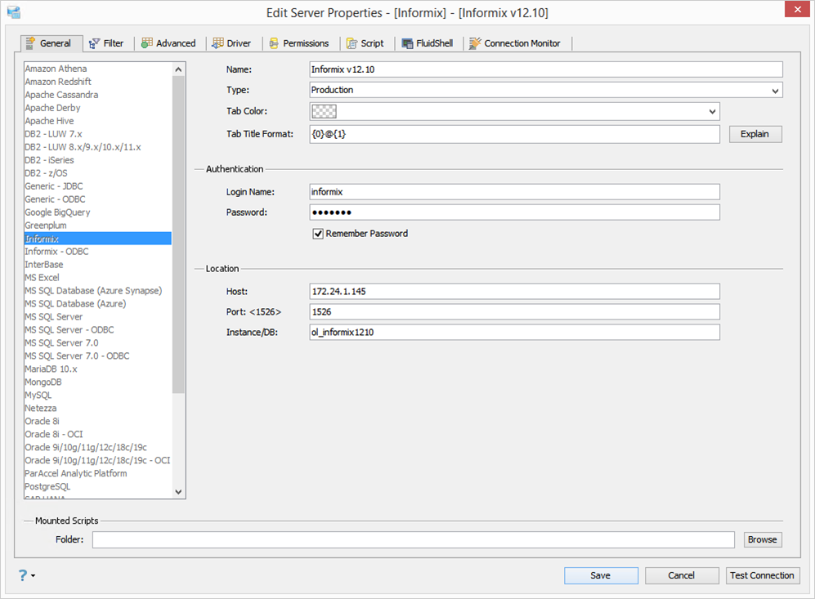Click the Script tab icon

(352, 43)
